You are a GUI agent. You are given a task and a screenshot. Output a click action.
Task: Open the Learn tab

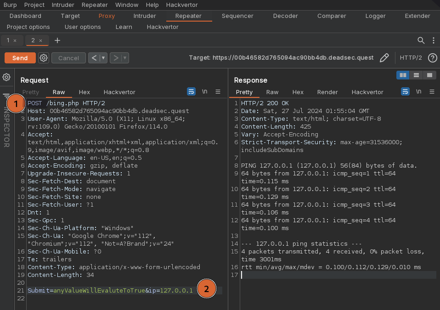click(x=124, y=27)
